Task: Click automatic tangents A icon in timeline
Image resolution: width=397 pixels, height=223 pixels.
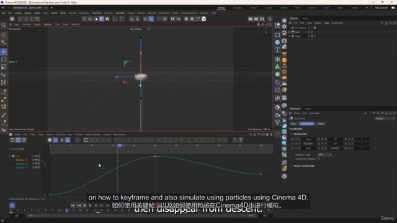Action: (62, 140)
